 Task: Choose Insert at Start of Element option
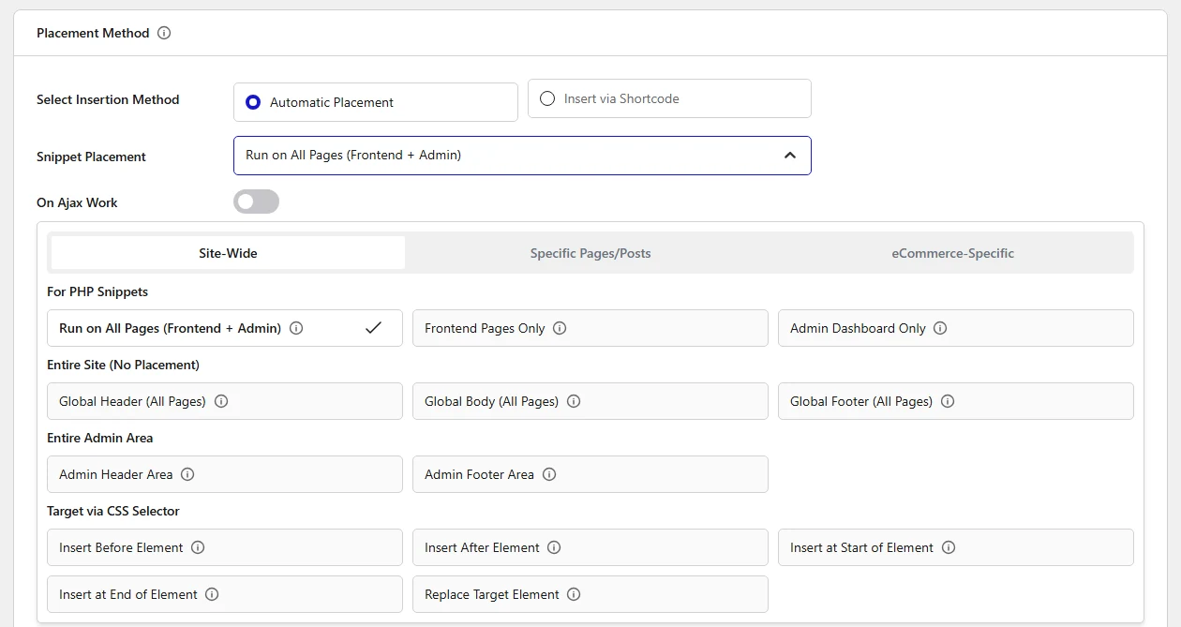pyautogui.click(x=956, y=547)
